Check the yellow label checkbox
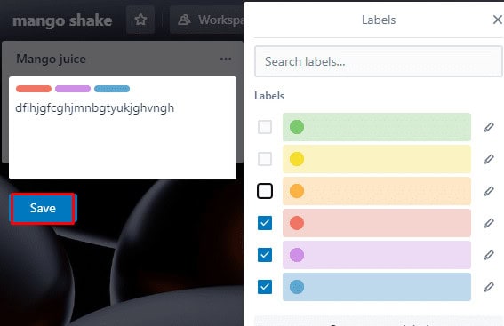The image size is (504, 326). [x=265, y=159]
